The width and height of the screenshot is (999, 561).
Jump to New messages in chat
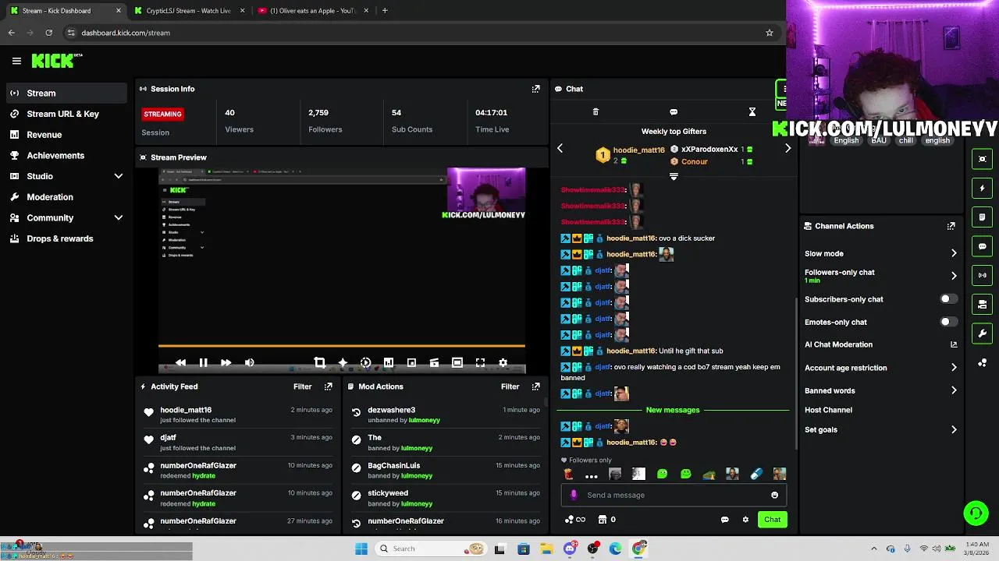[673, 410]
